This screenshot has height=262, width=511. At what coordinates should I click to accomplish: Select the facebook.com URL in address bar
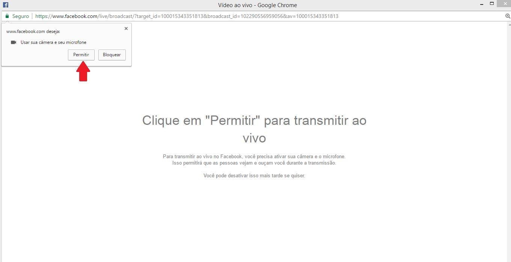click(187, 16)
